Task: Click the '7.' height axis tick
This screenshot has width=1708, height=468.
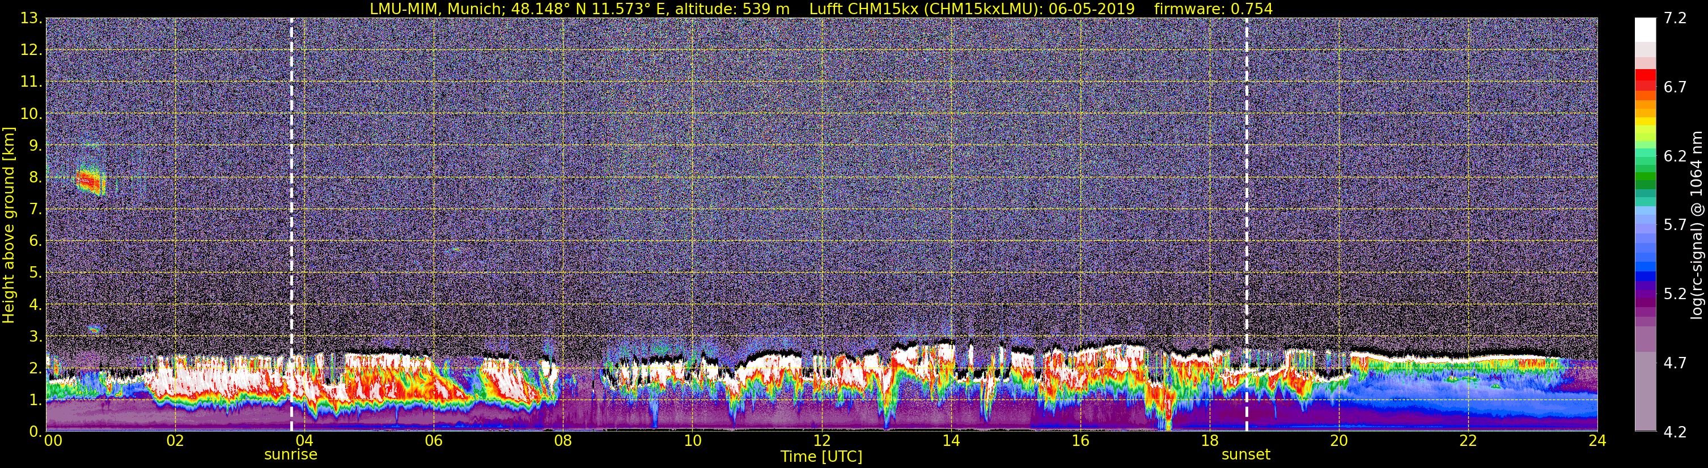Action: tap(36, 209)
